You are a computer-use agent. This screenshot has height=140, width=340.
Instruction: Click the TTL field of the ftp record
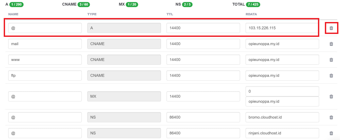[203, 75]
